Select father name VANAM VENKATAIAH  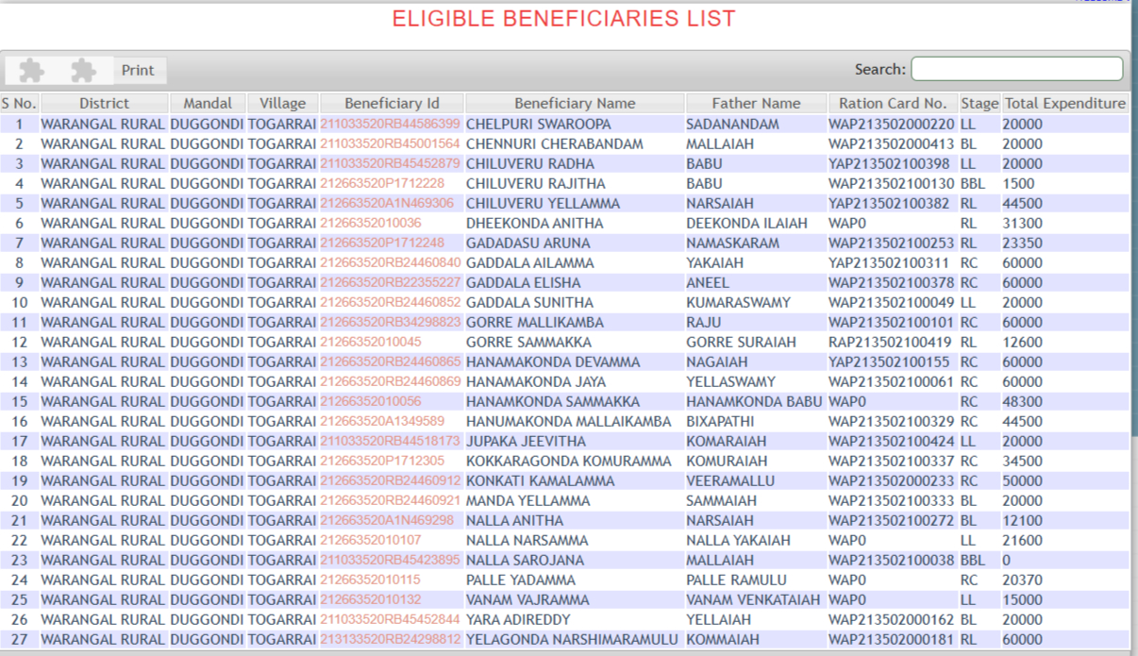click(x=755, y=599)
